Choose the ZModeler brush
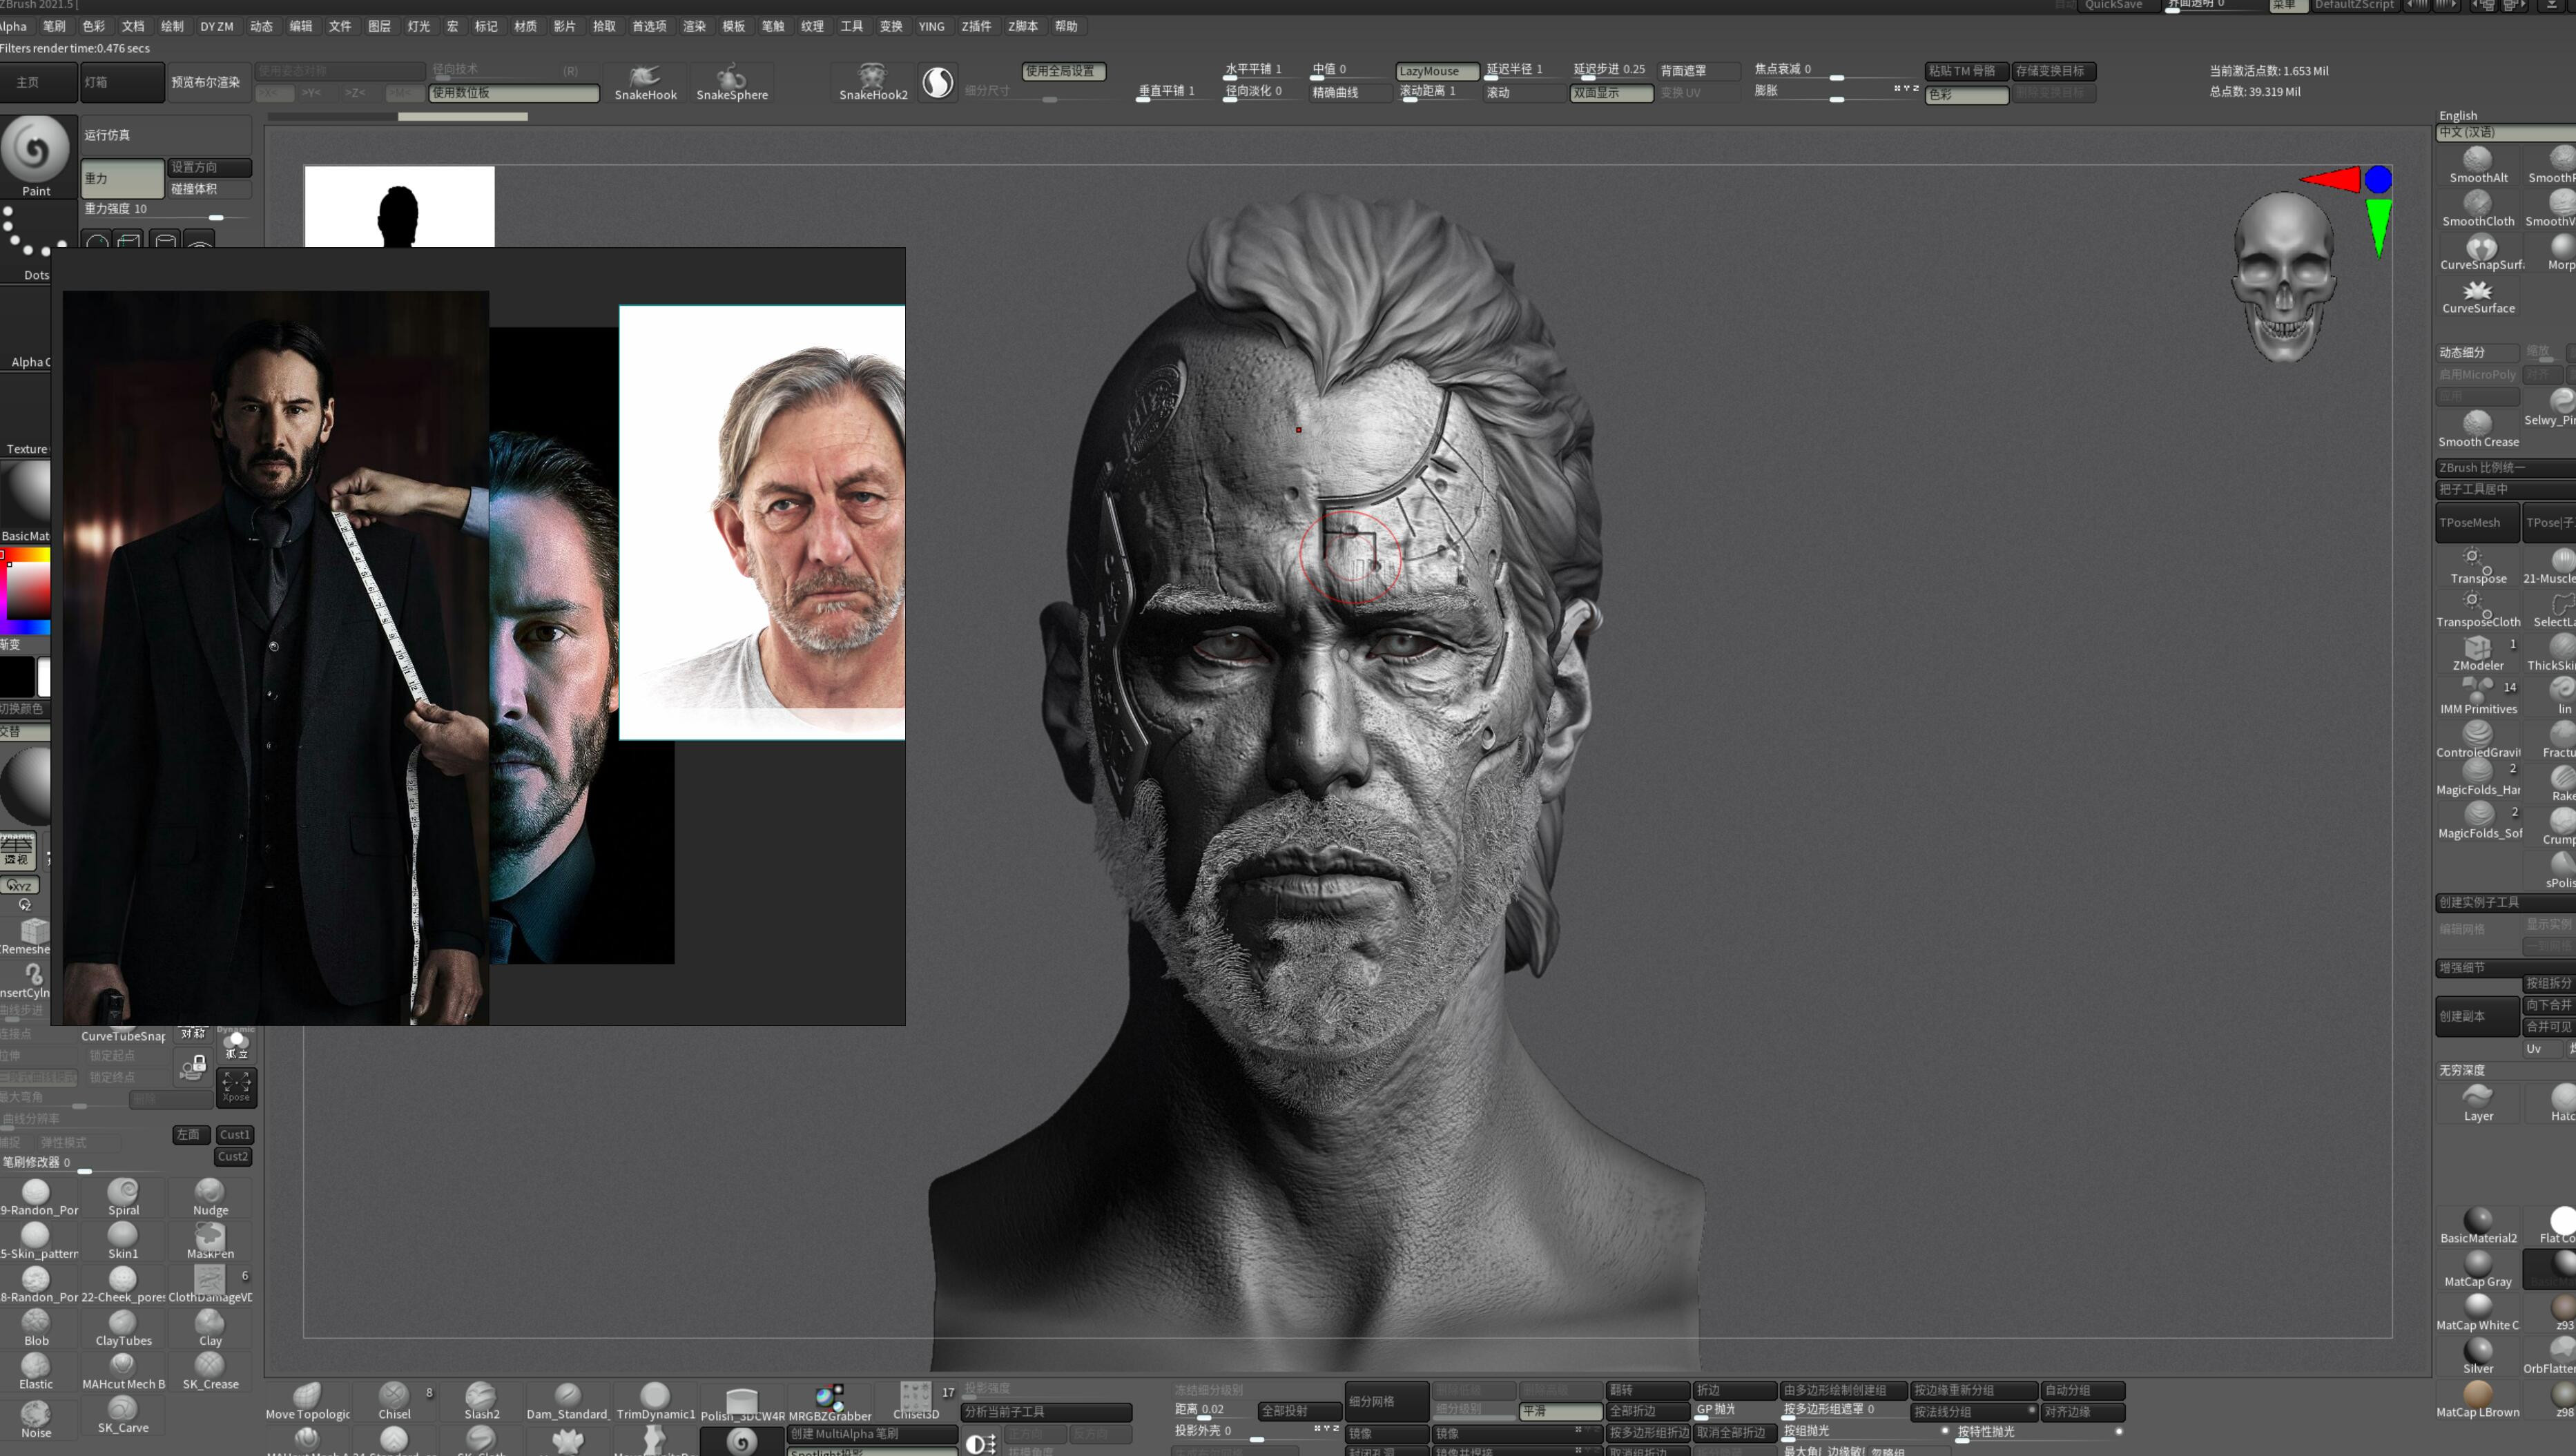The image size is (2576, 1456). tap(2477, 653)
